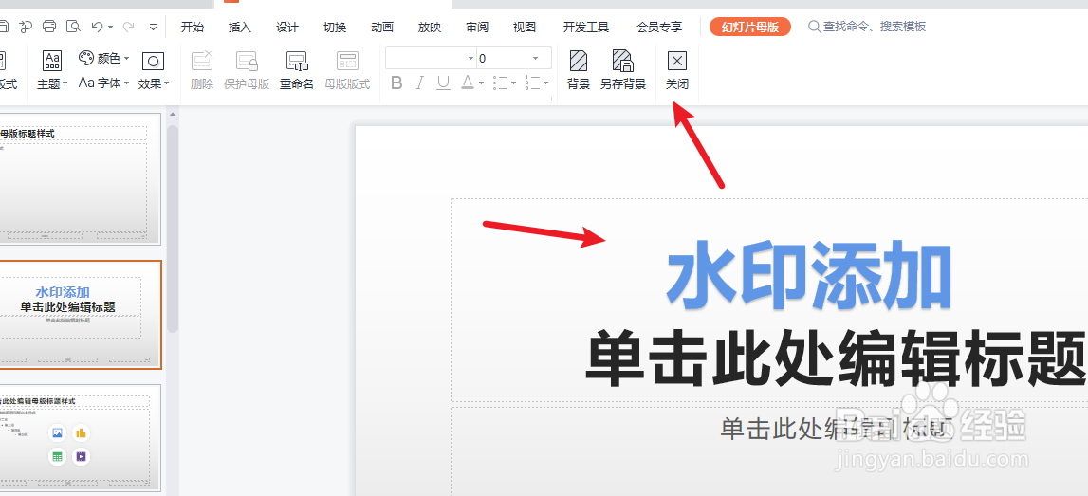Open the font name combo box
The width and height of the screenshot is (1088, 496).
431,58
